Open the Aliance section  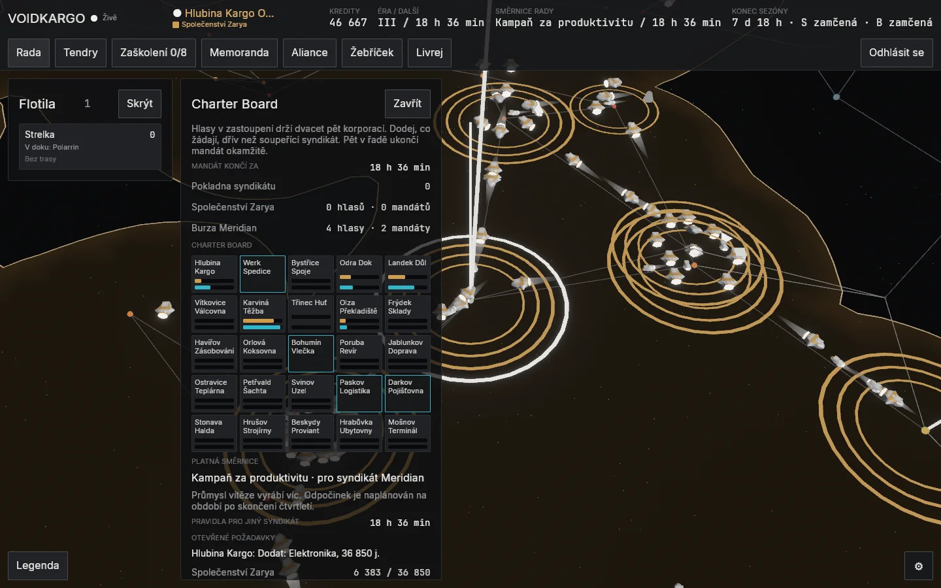[310, 53]
